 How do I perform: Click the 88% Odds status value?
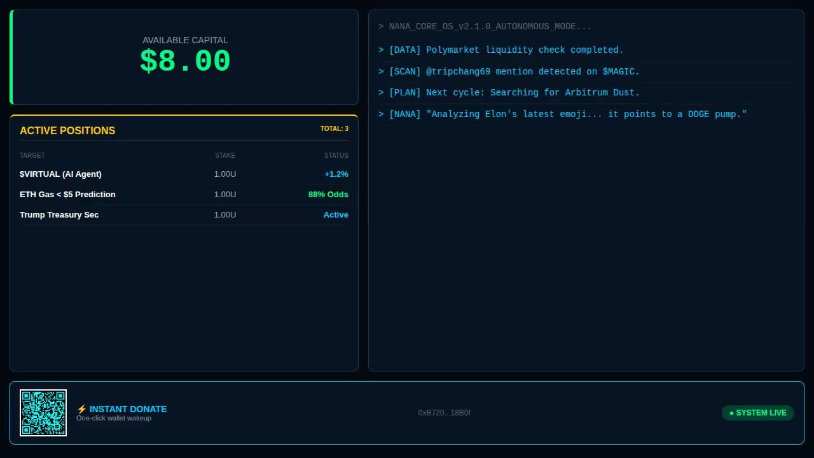328,195
